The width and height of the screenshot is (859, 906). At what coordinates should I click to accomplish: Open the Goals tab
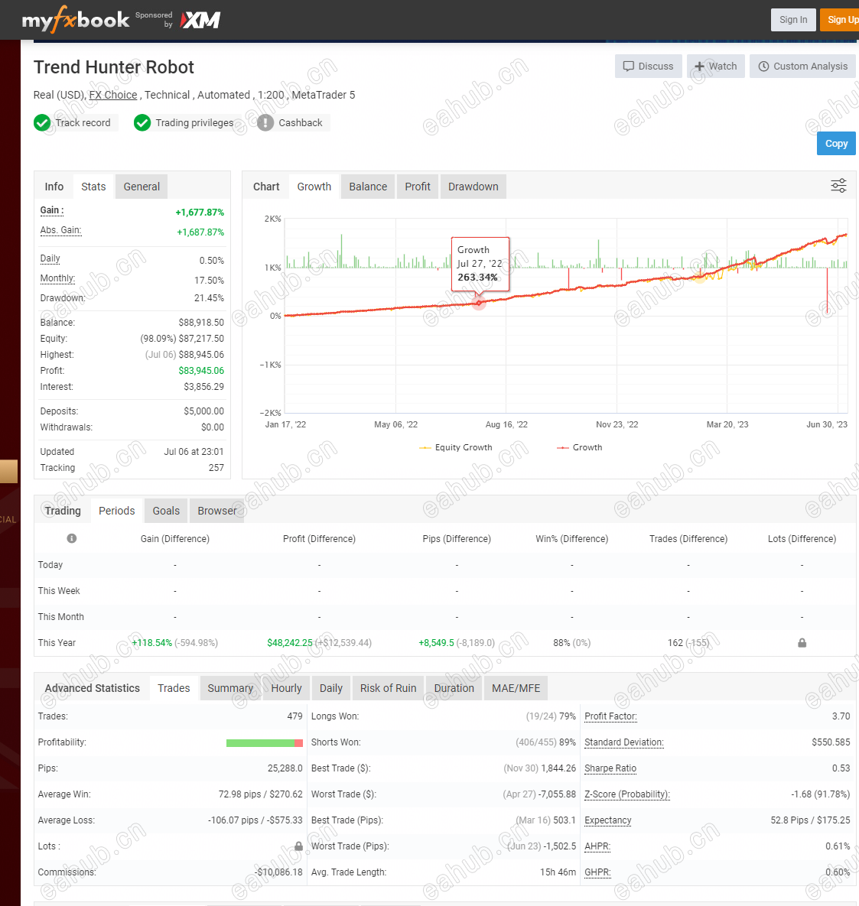coord(166,511)
